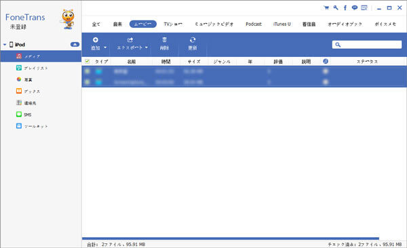The width and height of the screenshot is (407, 248).
Task: Click the iTunes icon column header
Action: (326, 61)
